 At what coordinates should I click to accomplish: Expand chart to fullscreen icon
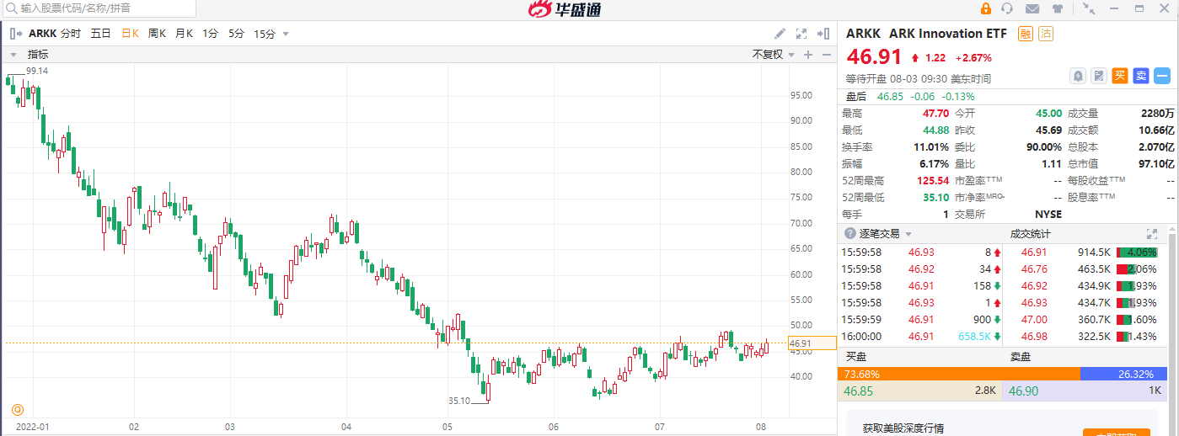[801, 34]
